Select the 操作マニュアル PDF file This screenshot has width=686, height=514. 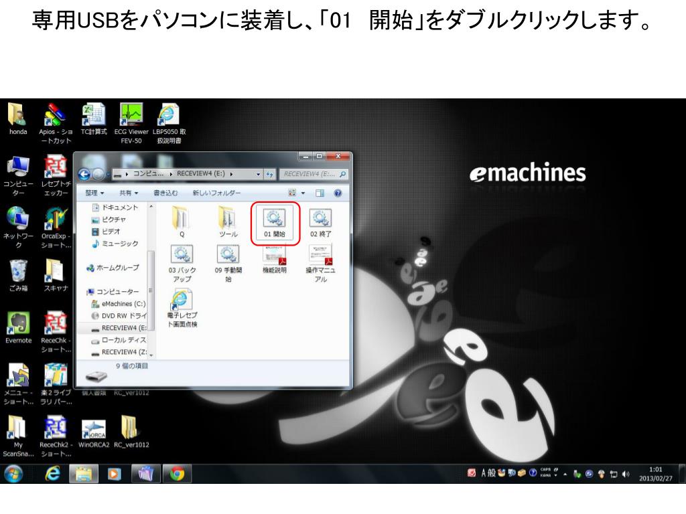321,264
